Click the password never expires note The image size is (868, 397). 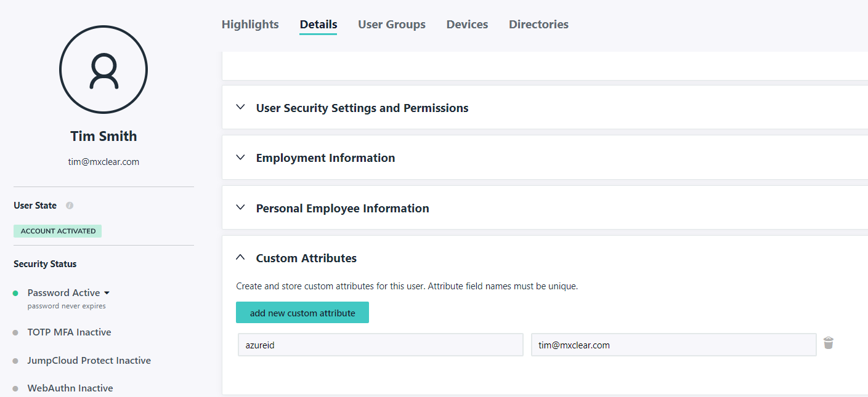(x=67, y=306)
